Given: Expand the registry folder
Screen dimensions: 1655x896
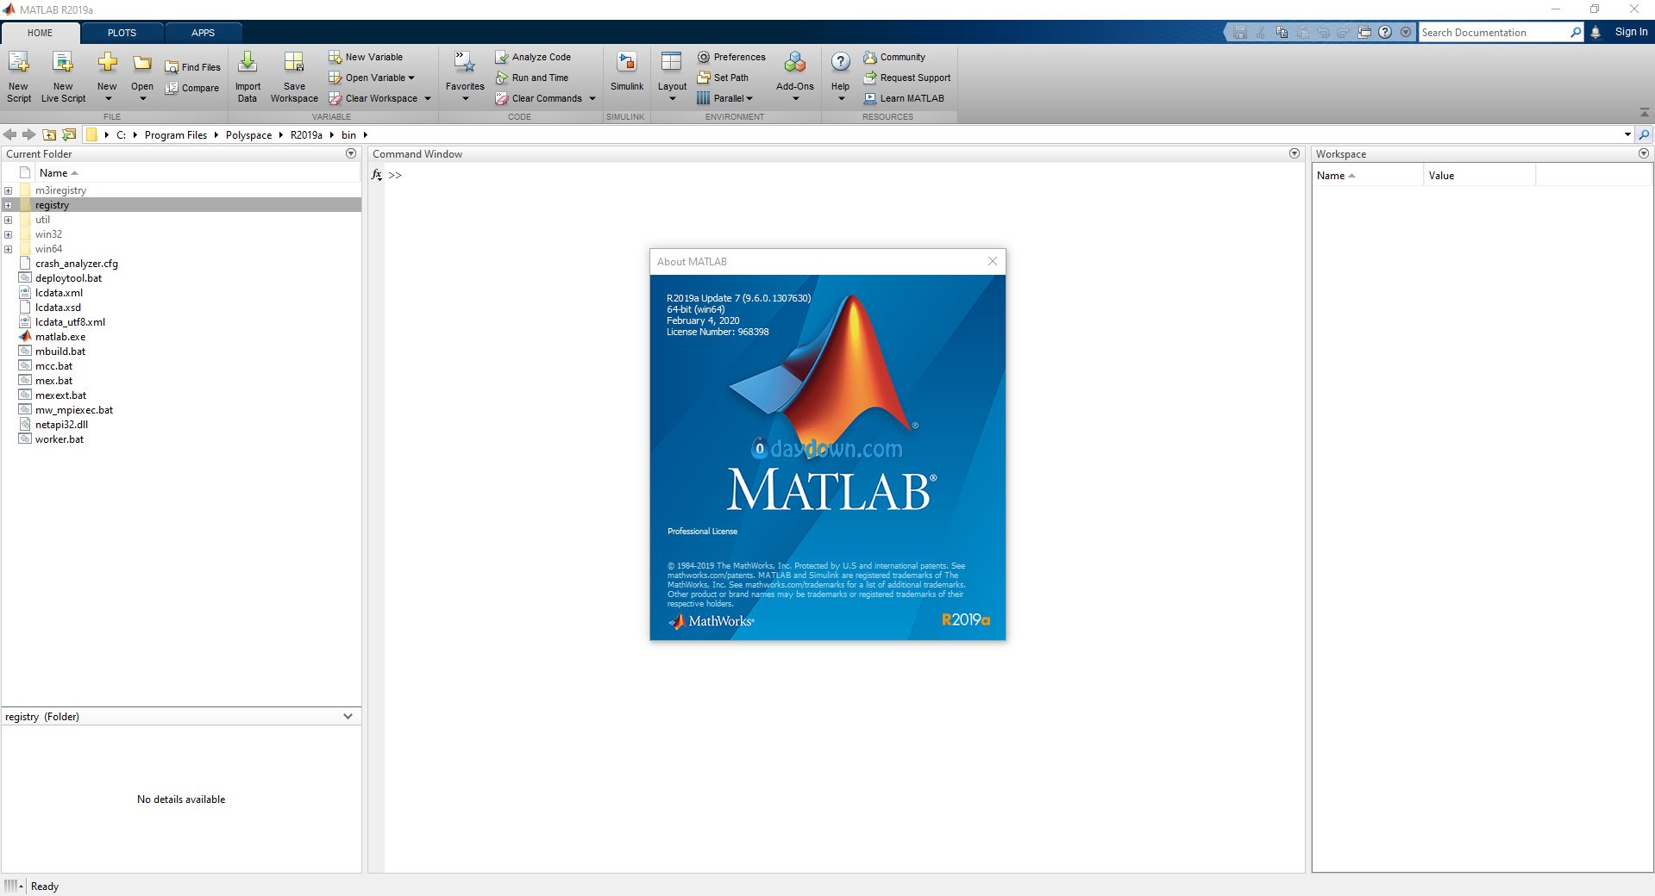Looking at the screenshot, I should click(9, 205).
